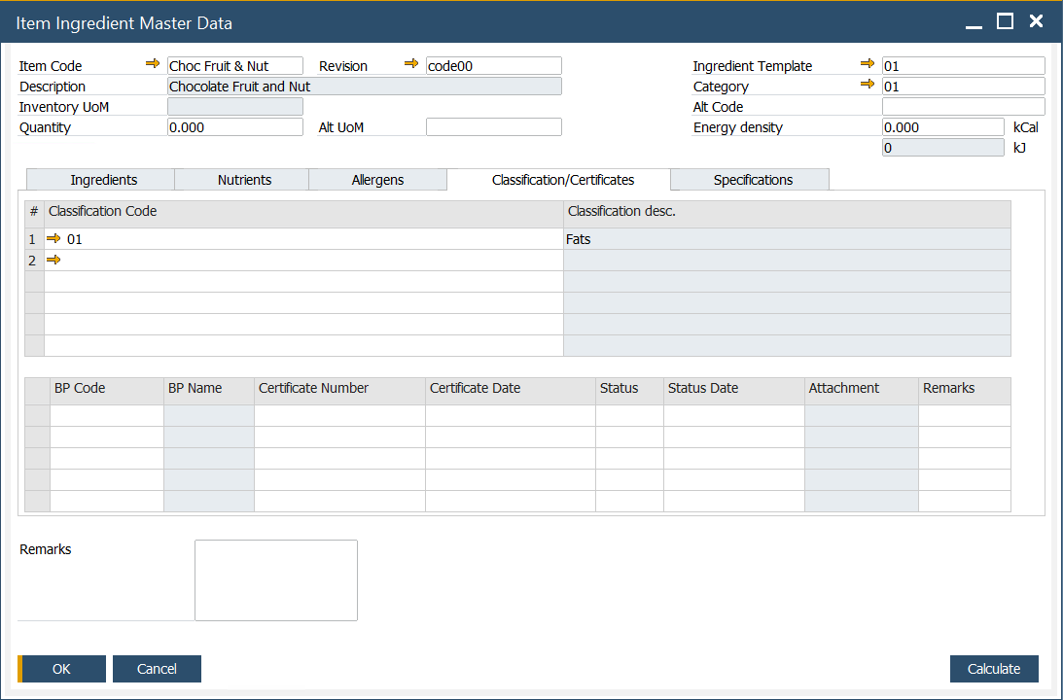Edit the Energy density value
1063x700 pixels.
point(941,126)
